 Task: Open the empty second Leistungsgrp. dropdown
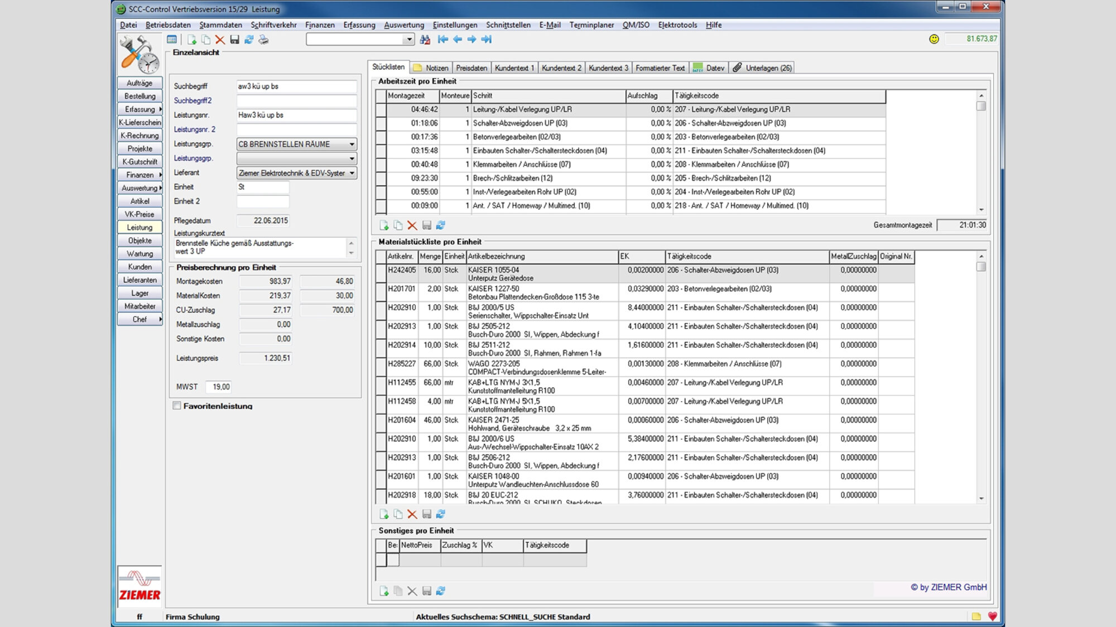352,158
